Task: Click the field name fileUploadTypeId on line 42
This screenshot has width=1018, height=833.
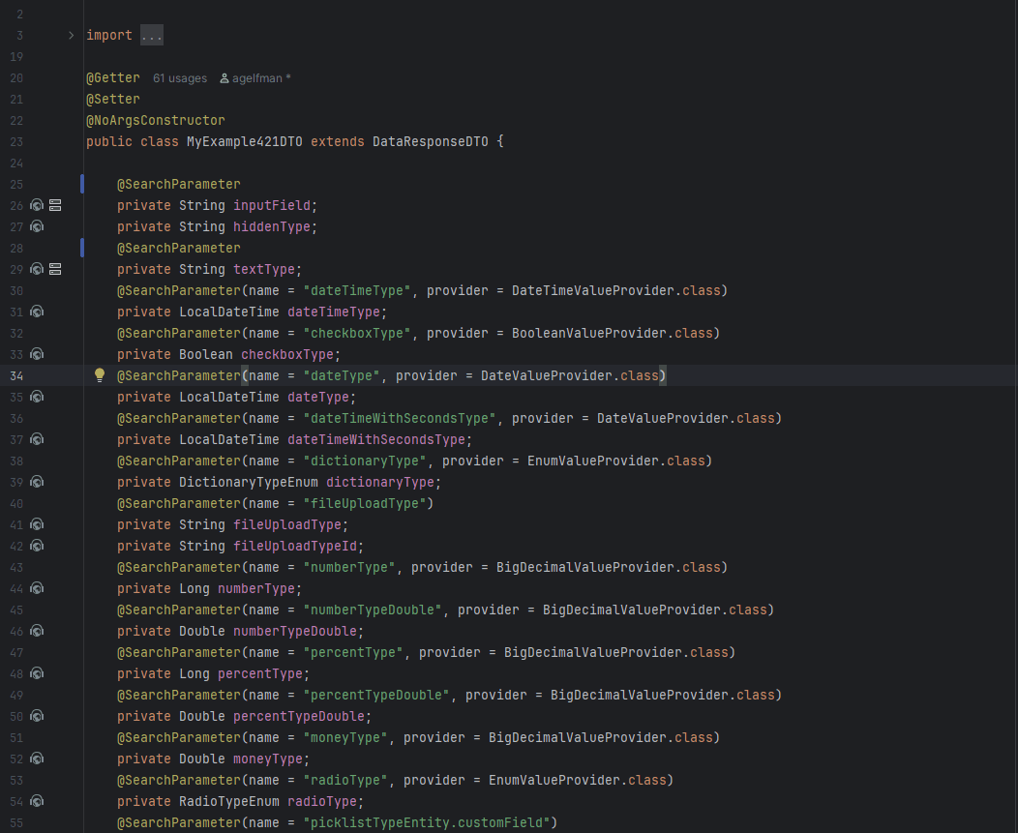Action: [x=295, y=546]
